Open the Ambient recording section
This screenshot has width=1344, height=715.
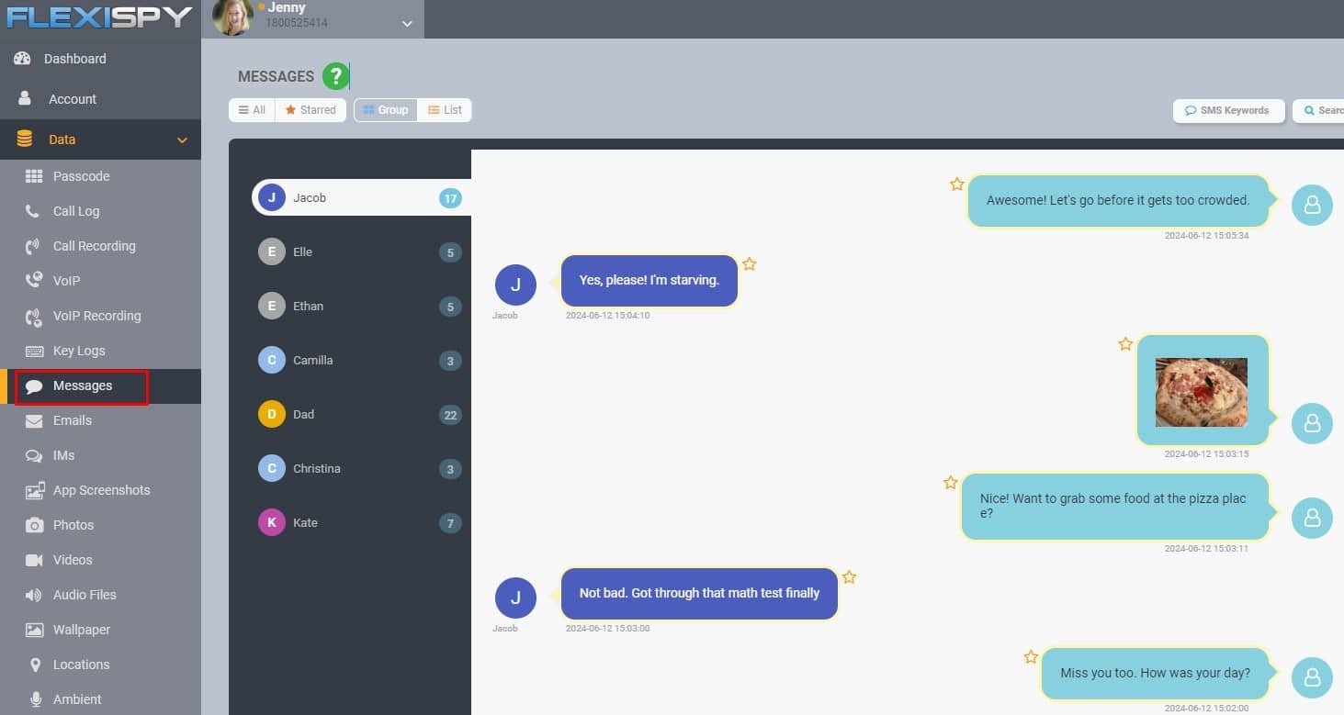(77, 699)
